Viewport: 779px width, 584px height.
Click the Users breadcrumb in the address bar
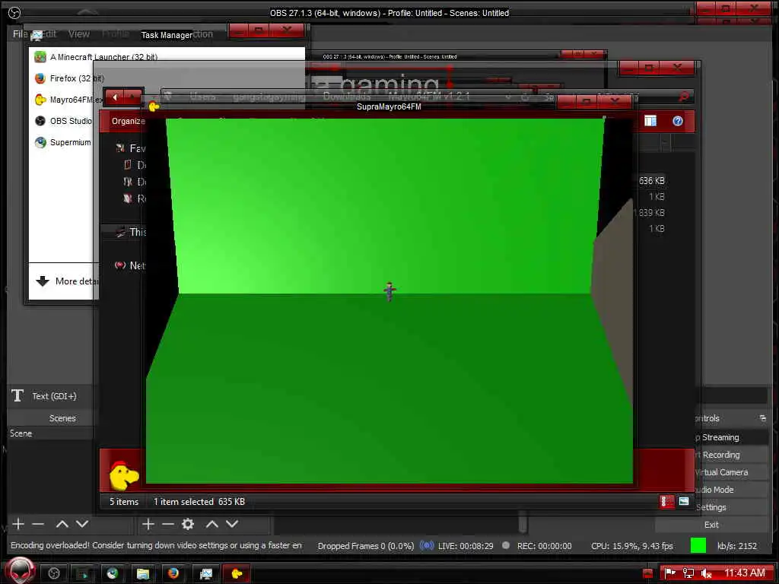[x=202, y=97]
